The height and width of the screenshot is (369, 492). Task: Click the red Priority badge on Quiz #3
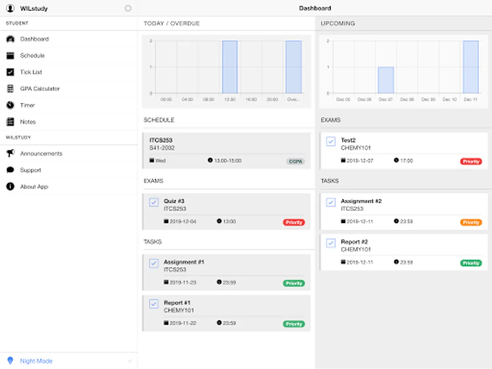pos(294,222)
